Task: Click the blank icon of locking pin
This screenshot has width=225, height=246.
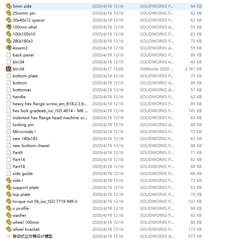Action: pos(9,125)
